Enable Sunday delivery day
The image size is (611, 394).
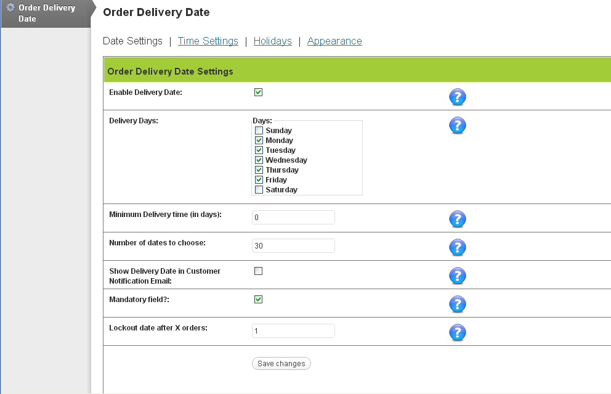259,130
